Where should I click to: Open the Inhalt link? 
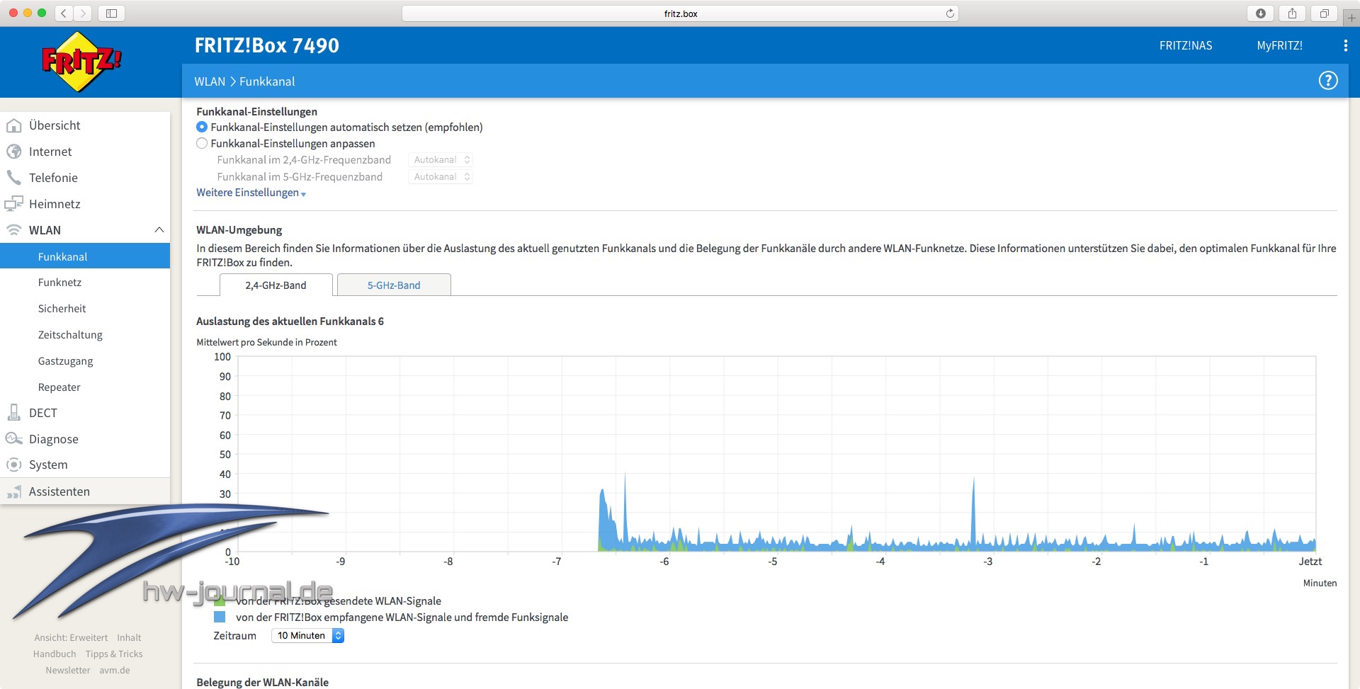(129, 638)
